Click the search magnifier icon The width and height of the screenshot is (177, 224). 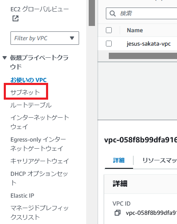click(x=113, y=13)
